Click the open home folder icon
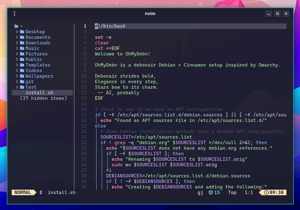This screenshot has width=300, height=210. tap(16, 26)
